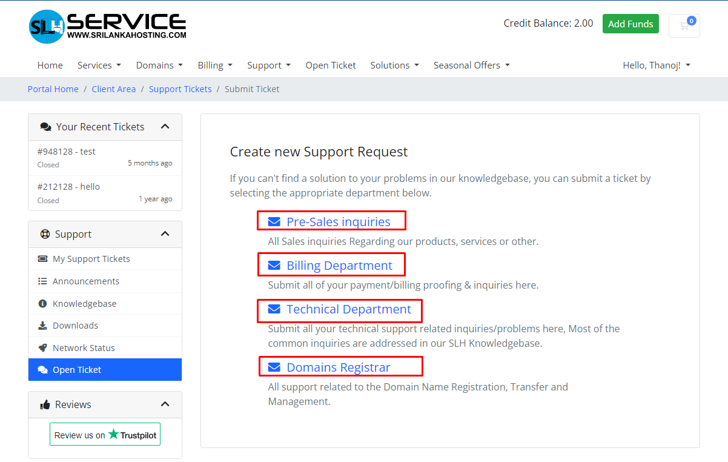The width and height of the screenshot is (728, 462).
Task: Collapse the Support sidebar panel
Action: tap(165, 234)
